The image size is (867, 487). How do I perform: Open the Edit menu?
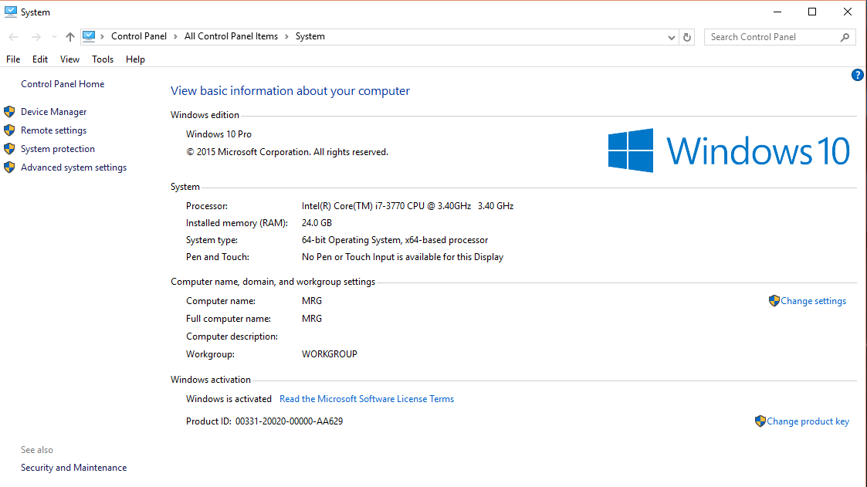tap(40, 59)
